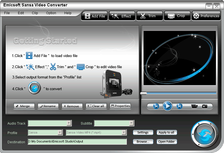Open the Option menu
This screenshot has height=153, width=224.
(51, 13)
